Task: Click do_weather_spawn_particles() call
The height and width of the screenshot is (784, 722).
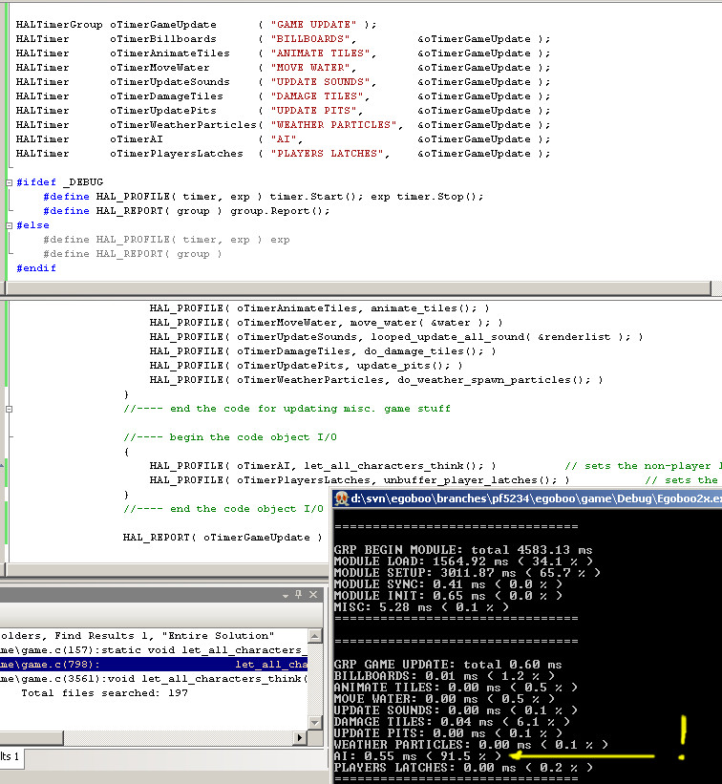Action: 494,380
